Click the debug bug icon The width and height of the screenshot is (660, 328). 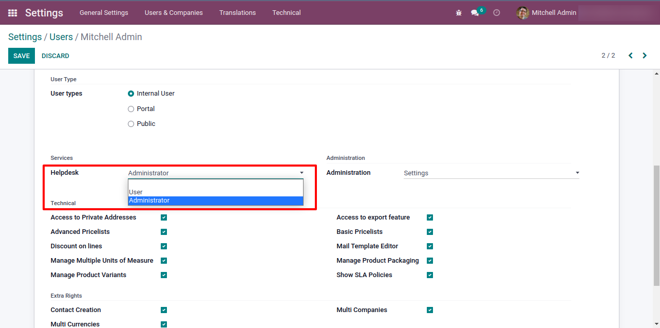(x=459, y=13)
